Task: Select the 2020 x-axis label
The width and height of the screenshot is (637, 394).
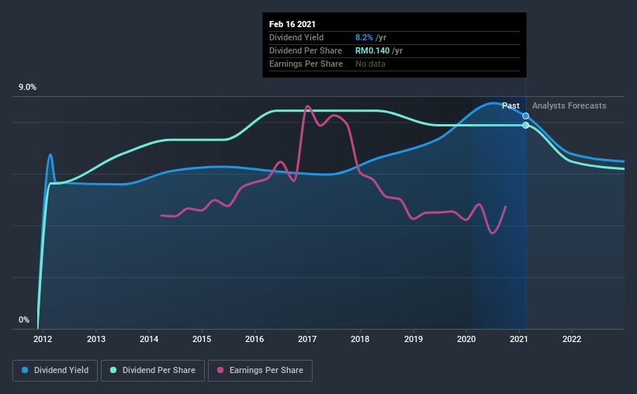Action: (466, 339)
